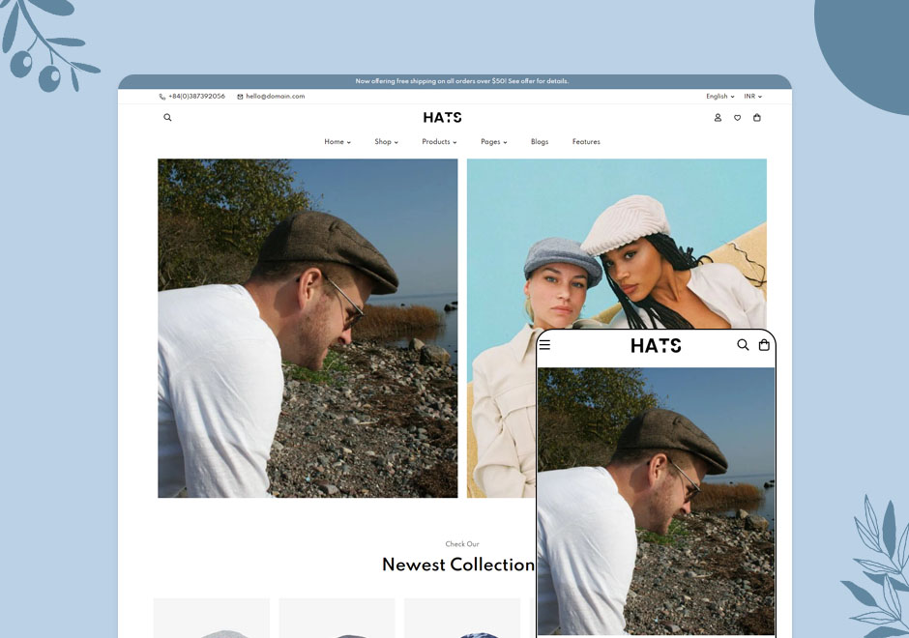Open the wishlist heart icon

point(738,118)
